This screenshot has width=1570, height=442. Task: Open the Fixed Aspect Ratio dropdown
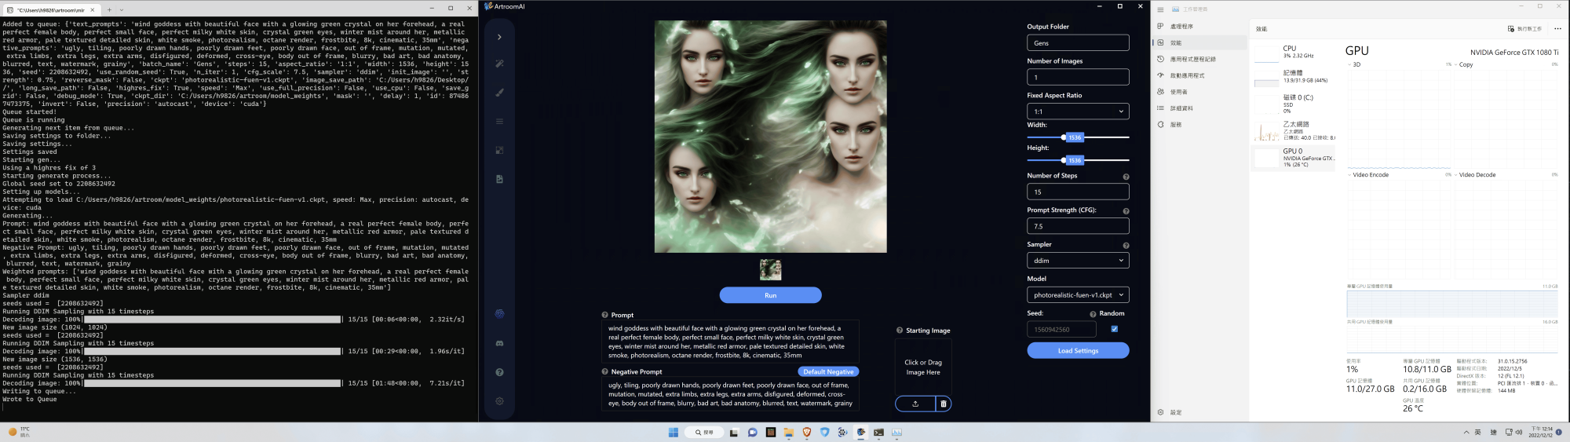click(1078, 111)
